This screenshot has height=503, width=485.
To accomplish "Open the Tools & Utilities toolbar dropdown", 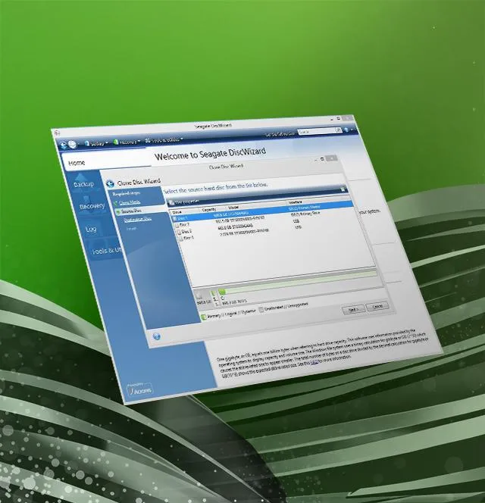I will click(164, 140).
